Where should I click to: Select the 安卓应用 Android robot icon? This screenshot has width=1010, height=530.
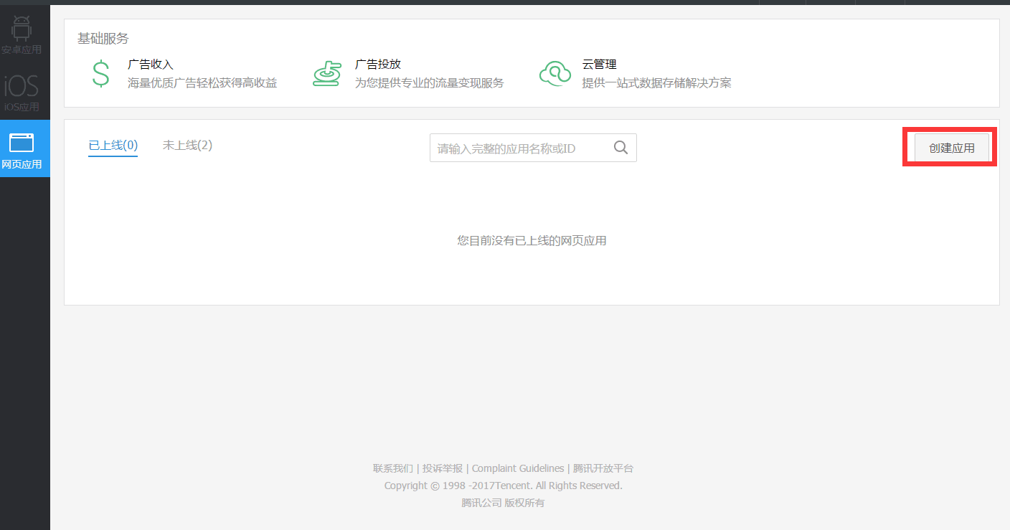[x=22, y=29]
